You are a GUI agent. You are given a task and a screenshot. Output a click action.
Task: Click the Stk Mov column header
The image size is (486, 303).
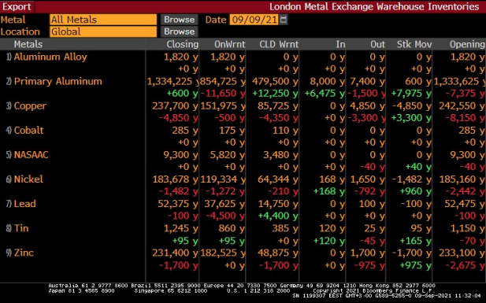tap(414, 44)
